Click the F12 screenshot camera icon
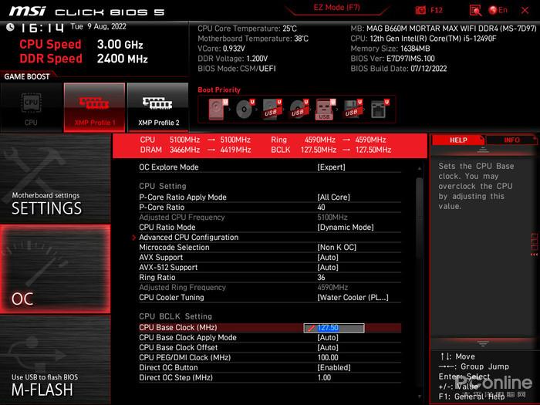This screenshot has width=540, height=405. tap(420, 10)
